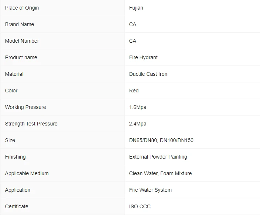
Task: Click the Model Number label
Action: [22, 41]
